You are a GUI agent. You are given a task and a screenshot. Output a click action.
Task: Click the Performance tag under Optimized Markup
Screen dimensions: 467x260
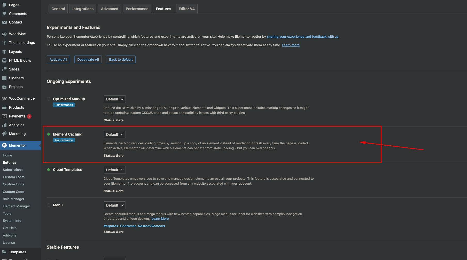(x=64, y=105)
